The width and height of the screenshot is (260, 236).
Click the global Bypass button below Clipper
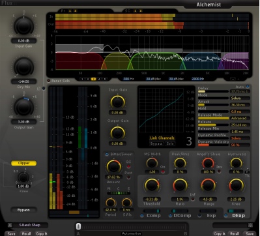23,210
